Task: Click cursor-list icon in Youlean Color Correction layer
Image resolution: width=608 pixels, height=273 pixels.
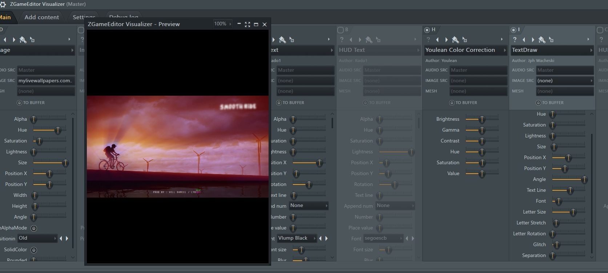Action: (x=465, y=40)
